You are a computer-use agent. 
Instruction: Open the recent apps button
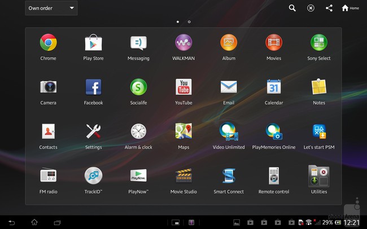[x=58, y=223]
